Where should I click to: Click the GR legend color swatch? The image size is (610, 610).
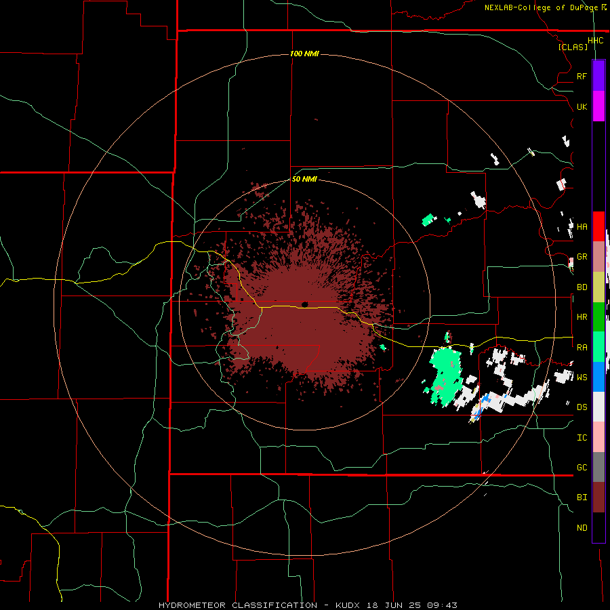coord(598,257)
